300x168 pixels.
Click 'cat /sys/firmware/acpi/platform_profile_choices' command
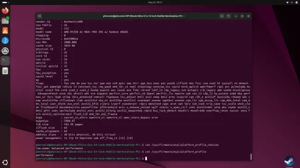(182, 145)
